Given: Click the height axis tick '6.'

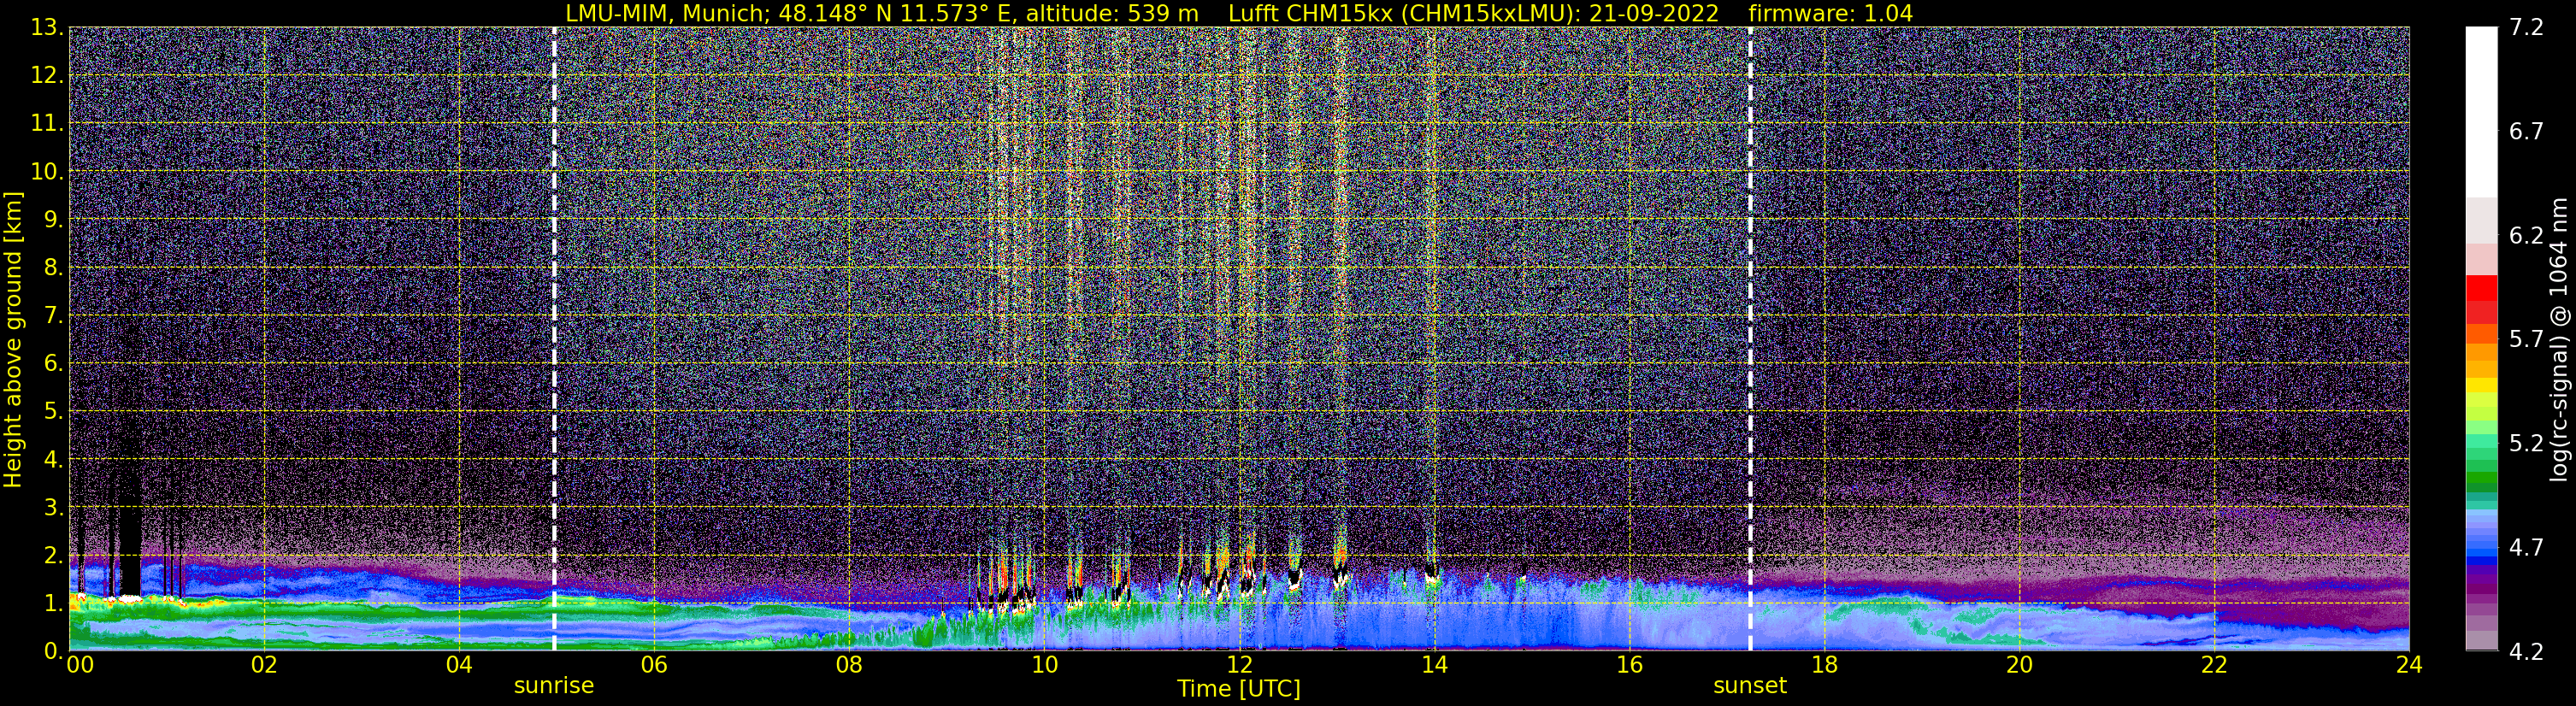Looking at the screenshot, I should (x=54, y=363).
